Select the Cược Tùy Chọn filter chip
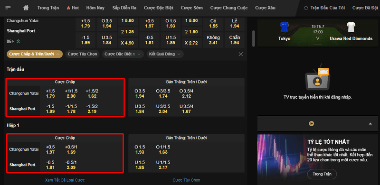Viewport: 380px width, 185px height. pyautogui.click(x=82, y=54)
